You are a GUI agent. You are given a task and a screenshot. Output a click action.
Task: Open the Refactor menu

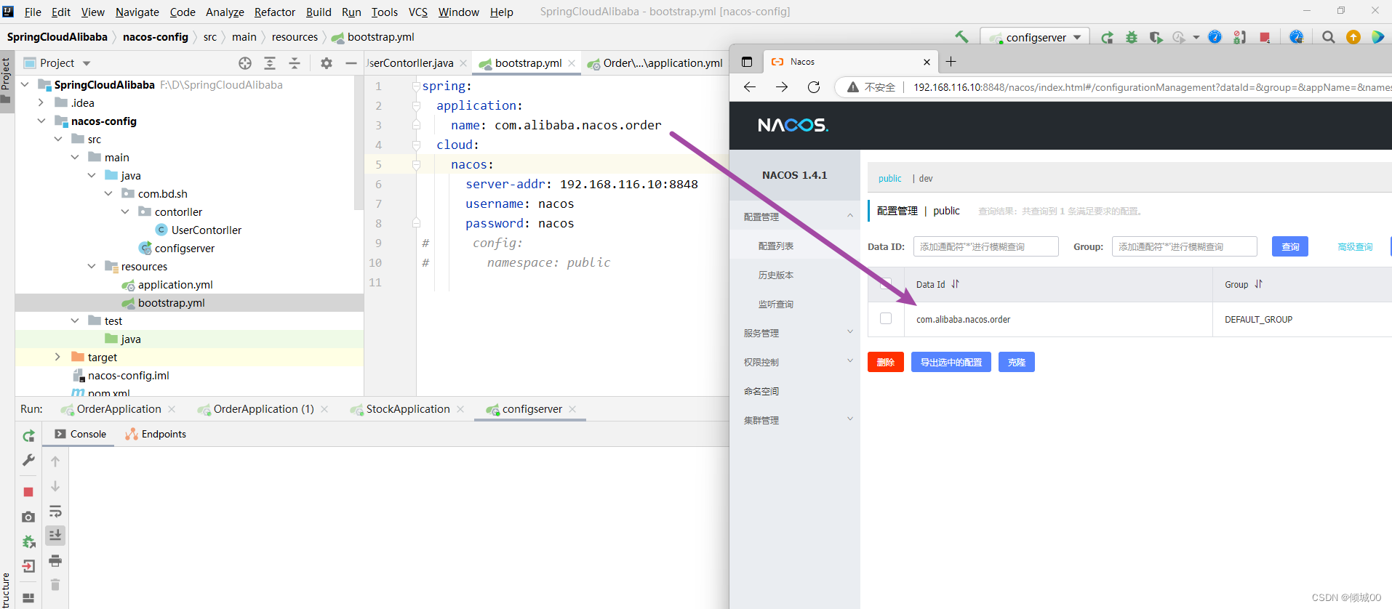click(x=274, y=12)
